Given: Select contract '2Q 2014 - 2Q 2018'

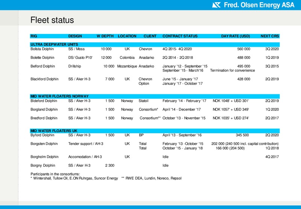Looking at the screenshot, I should click(x=178, y=58).
